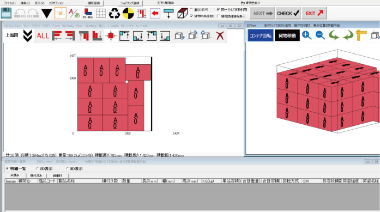
Task: Open the 上面図 view selector
Action: pos(12,35)
